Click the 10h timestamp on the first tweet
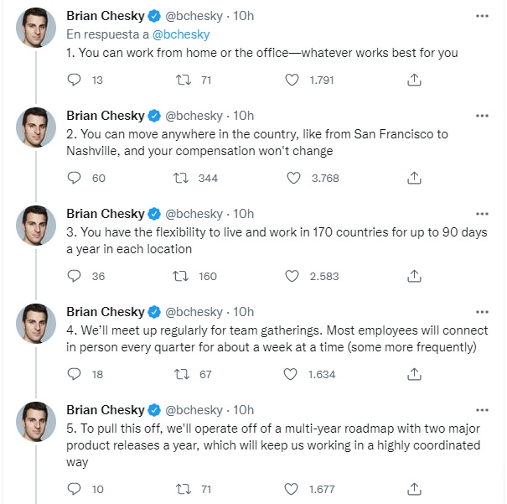Screen dimensions: 507x504 pos(244,17)
